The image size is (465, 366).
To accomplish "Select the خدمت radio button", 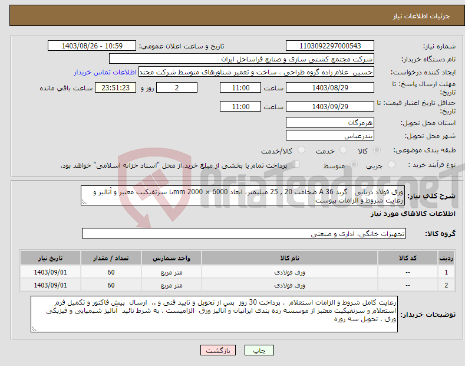I will (x=343, y=150).
